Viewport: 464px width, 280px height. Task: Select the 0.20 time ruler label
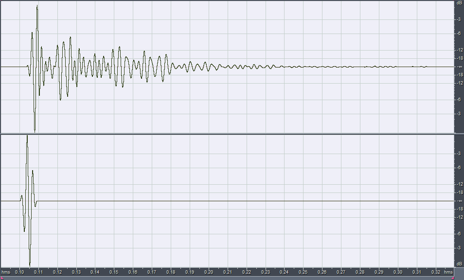pyautogui.click(x=209, y=272)
